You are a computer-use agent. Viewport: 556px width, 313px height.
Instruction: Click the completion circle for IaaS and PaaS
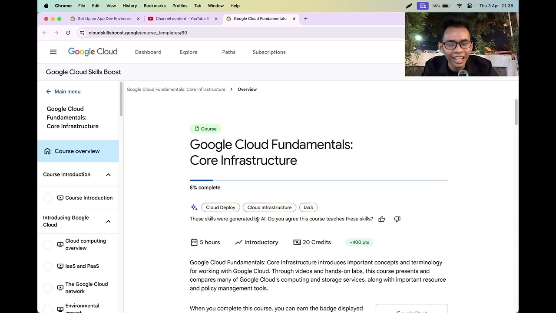coord(48,266)
